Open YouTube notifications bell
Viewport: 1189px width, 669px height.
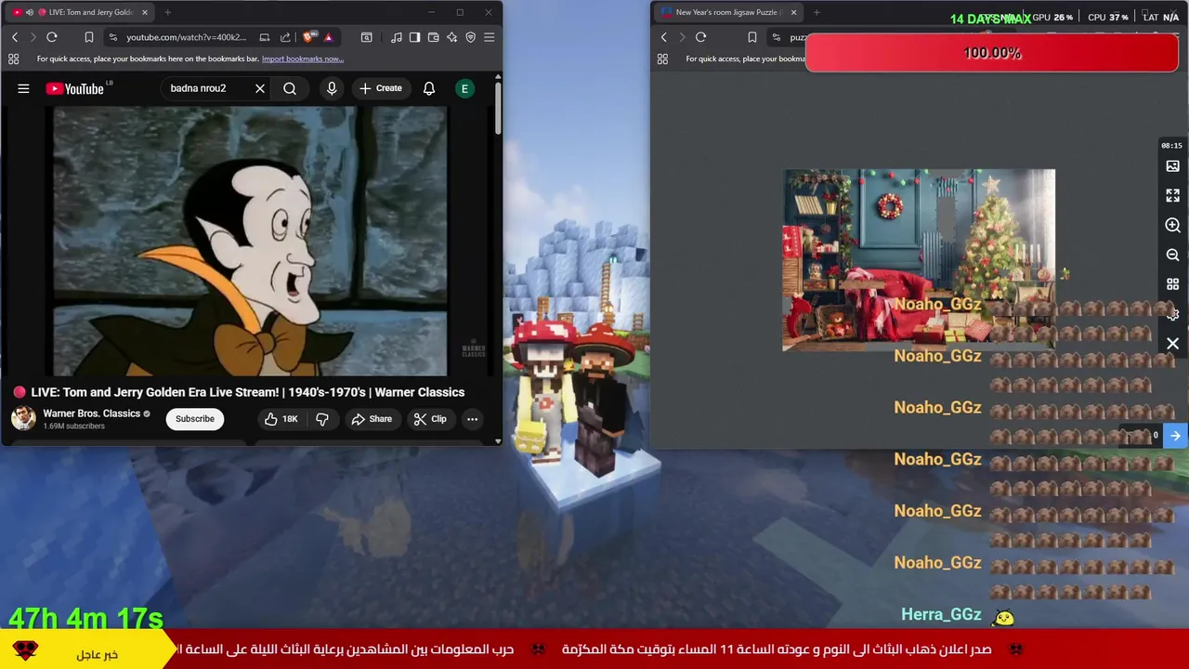point(429,88)
